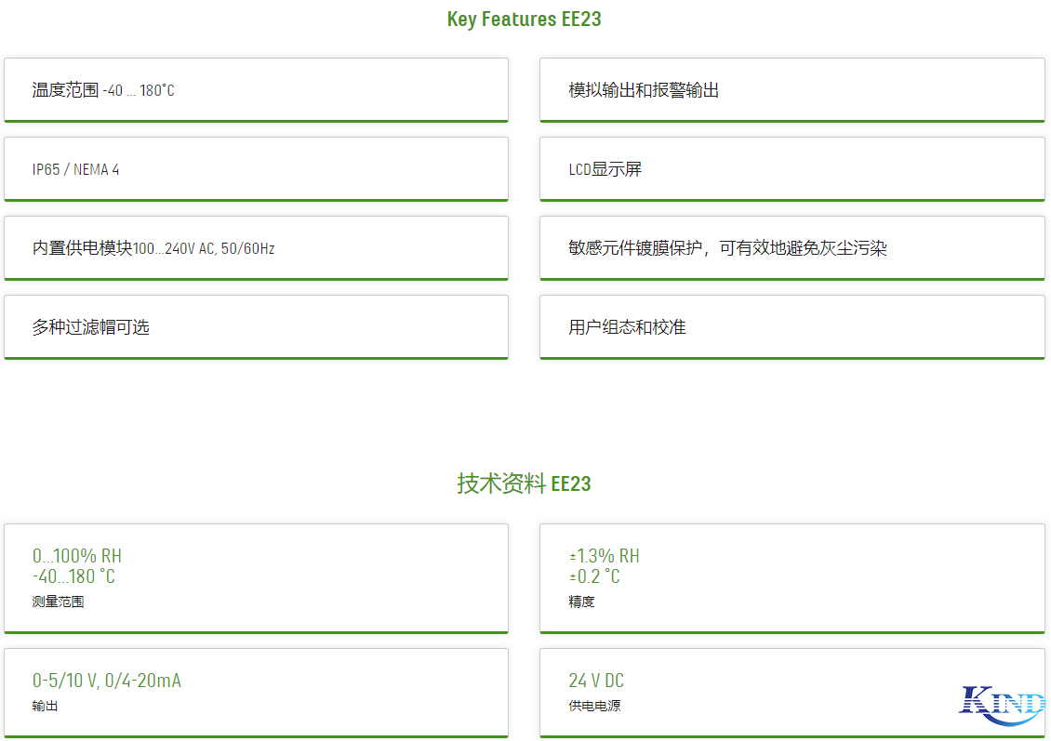1051x741 pixels.
Task: Select the LCD显示屏 feature card
Action: 792,169
